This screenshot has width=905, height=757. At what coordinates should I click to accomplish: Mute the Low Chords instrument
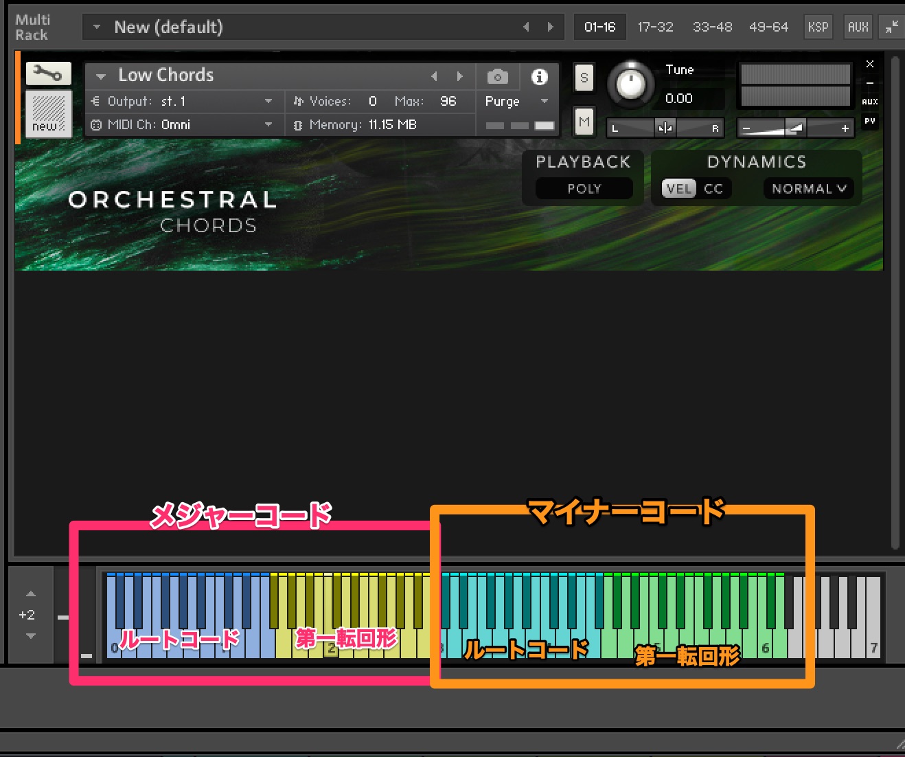click(584, 122)
